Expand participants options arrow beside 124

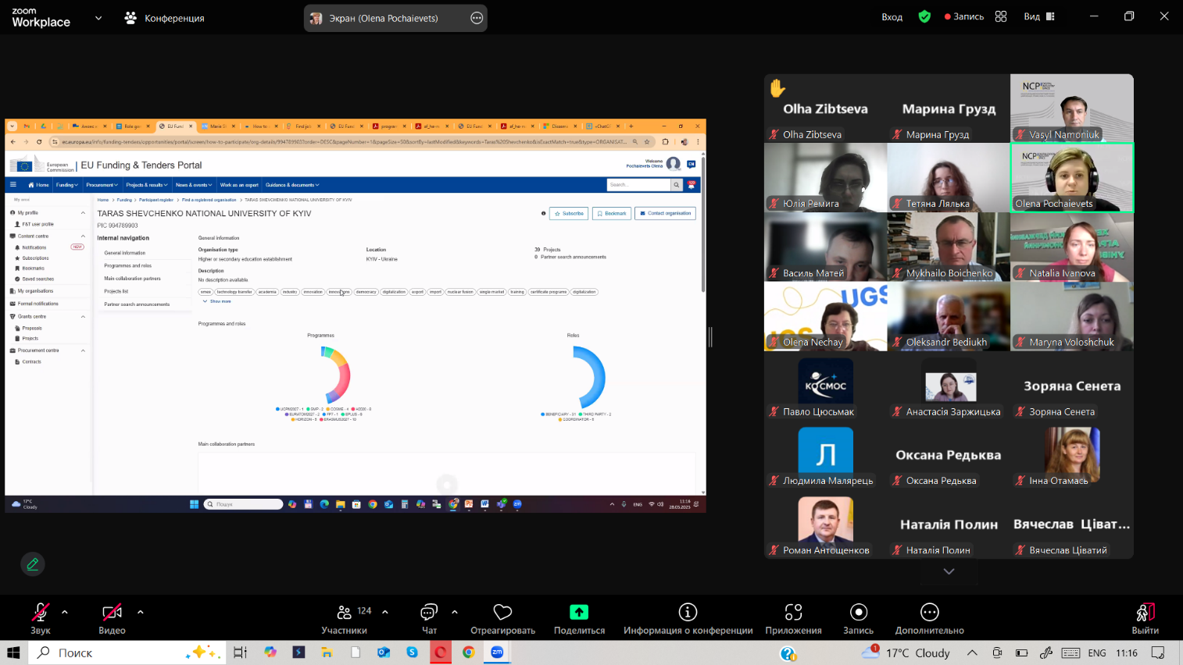(385, 612)
